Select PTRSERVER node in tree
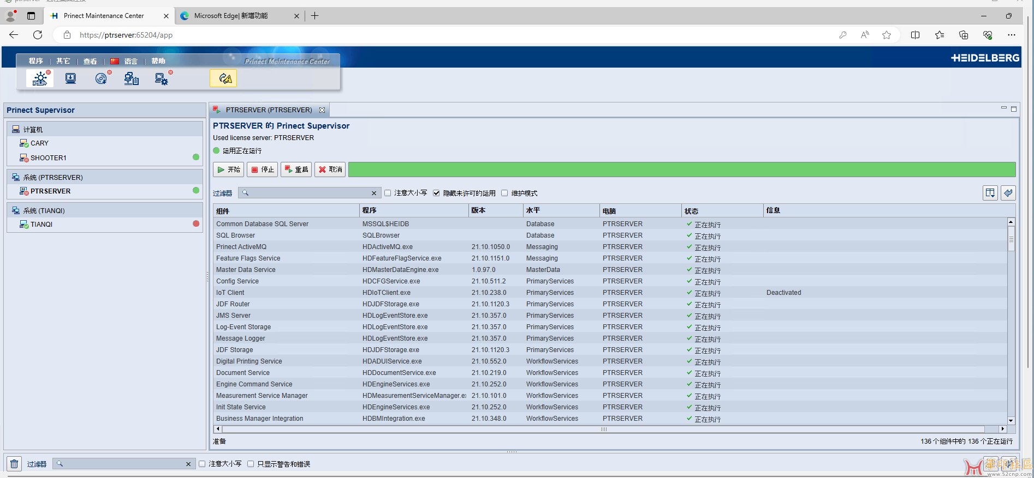The width and height of the screenshot is (1034, 478). click(50, 191)
